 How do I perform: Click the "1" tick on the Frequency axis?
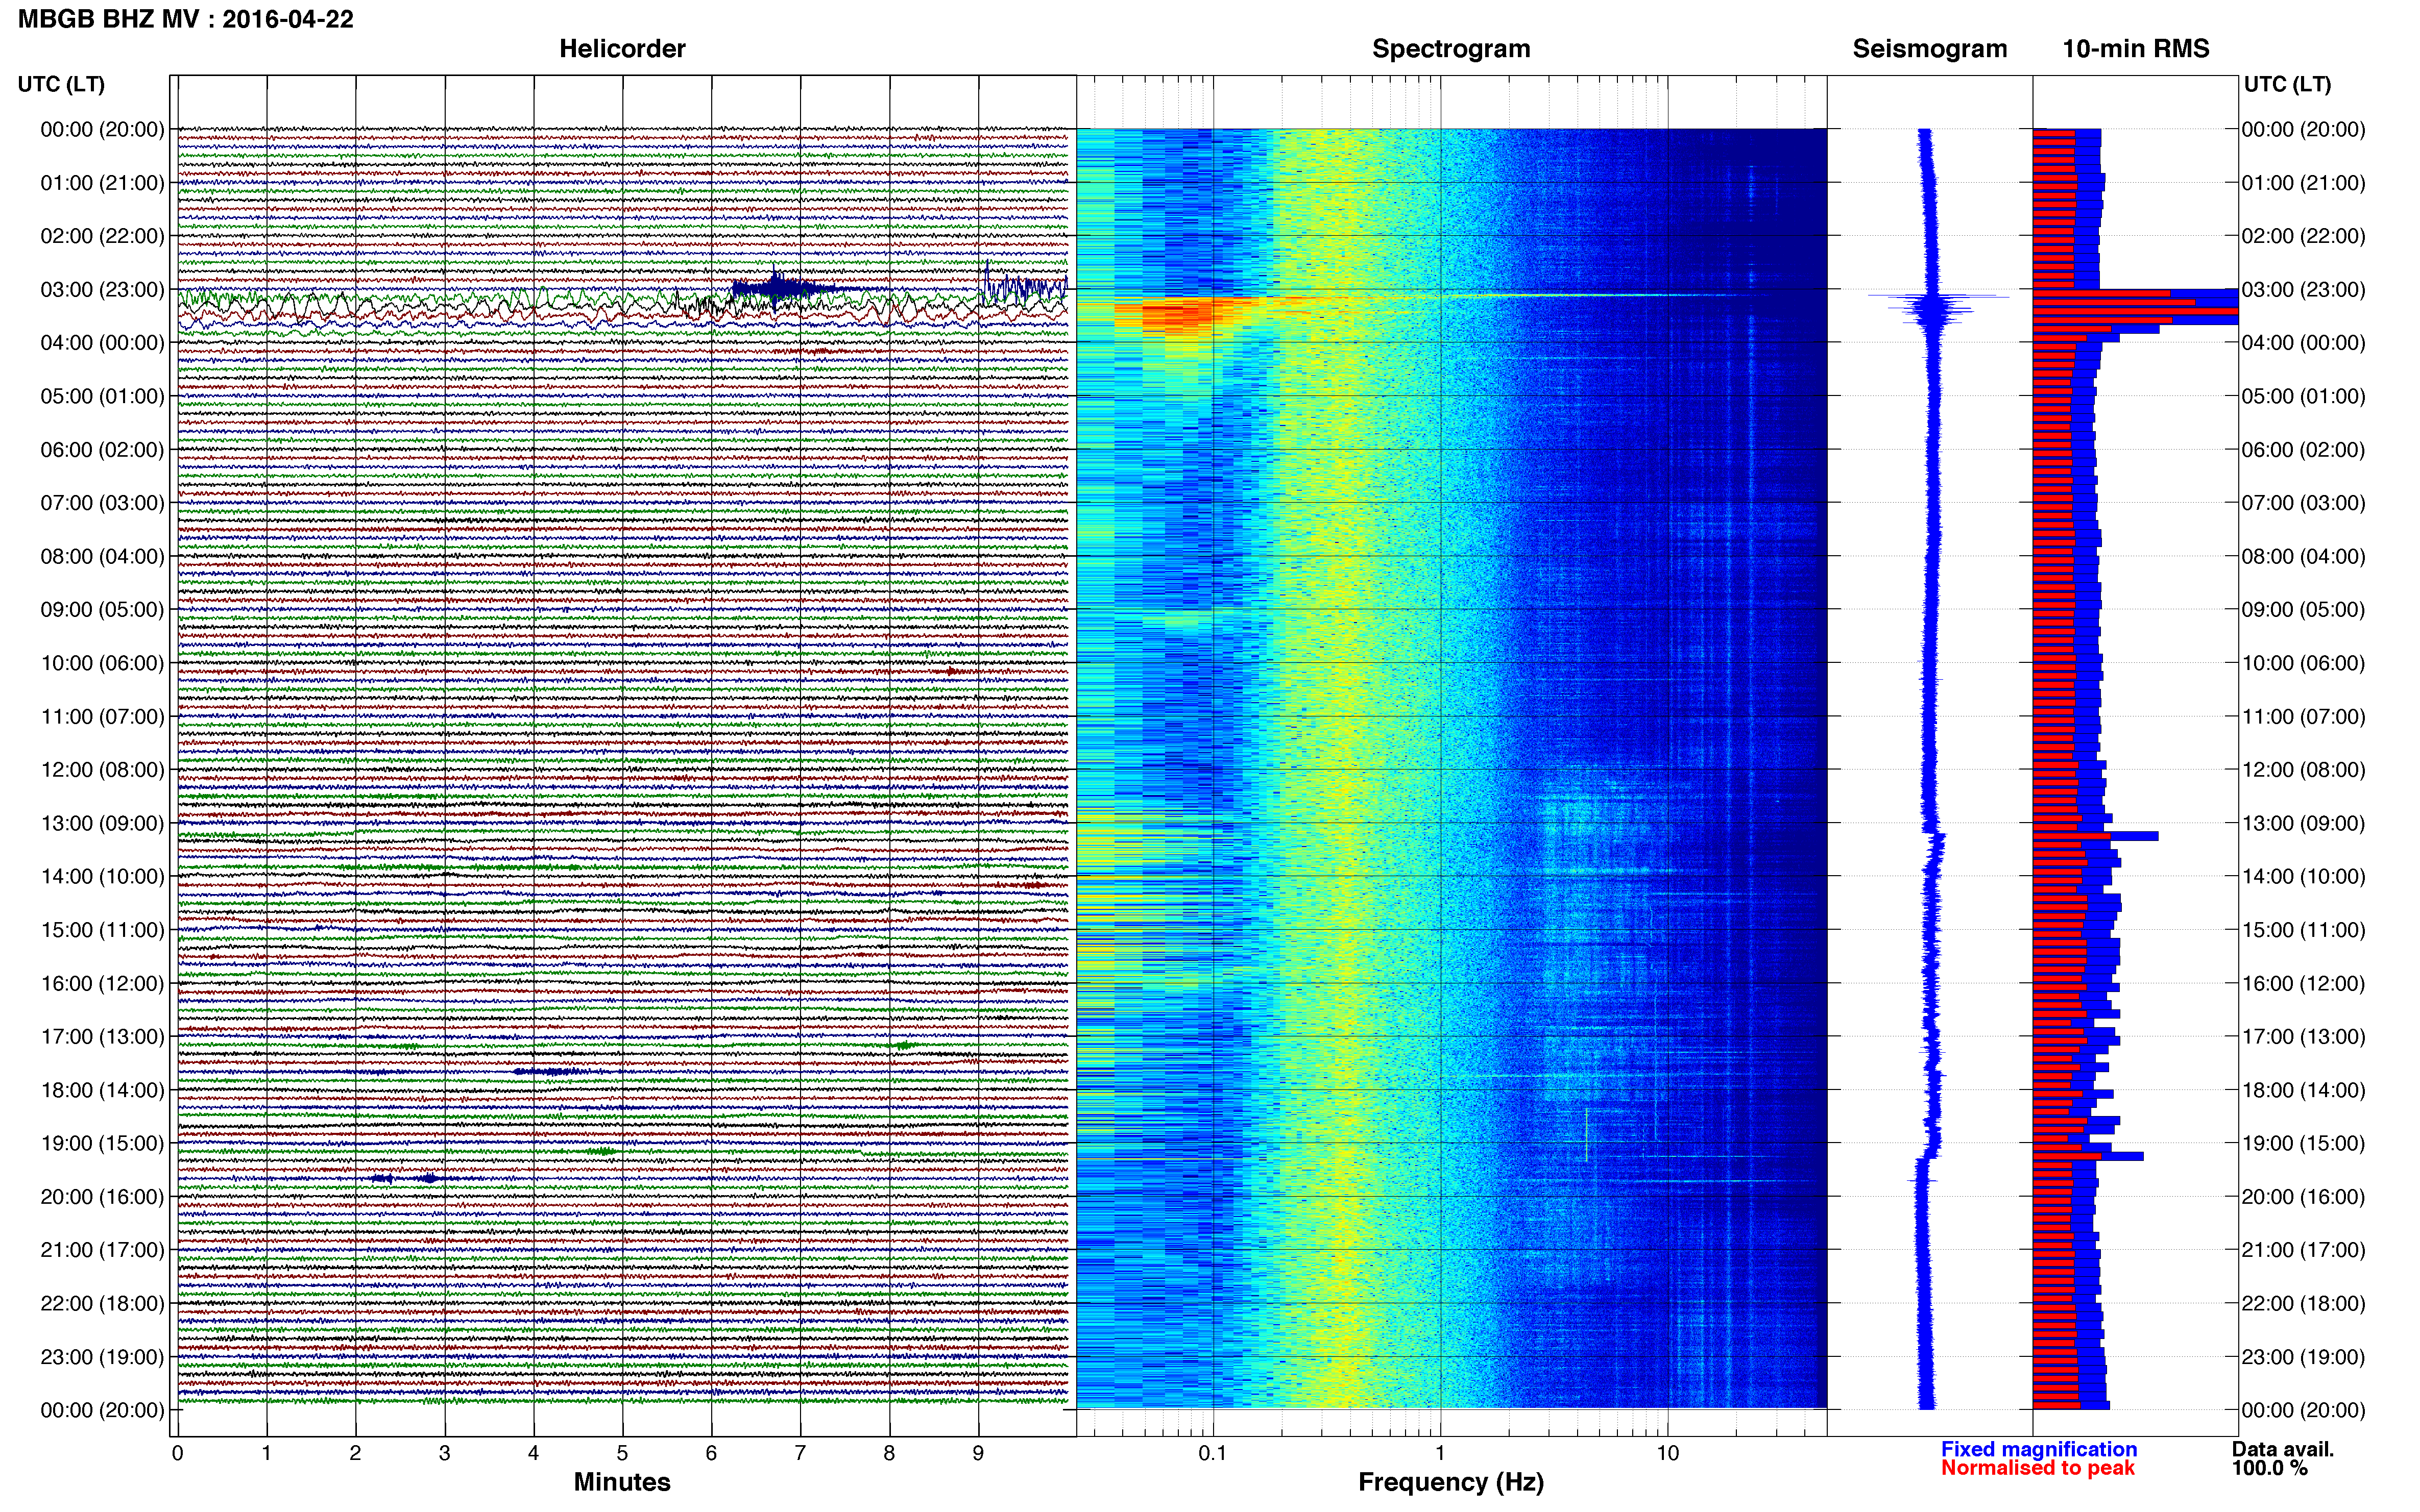(1440, 1453)
